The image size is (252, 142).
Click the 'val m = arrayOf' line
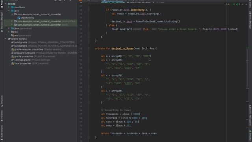[126, 56]
